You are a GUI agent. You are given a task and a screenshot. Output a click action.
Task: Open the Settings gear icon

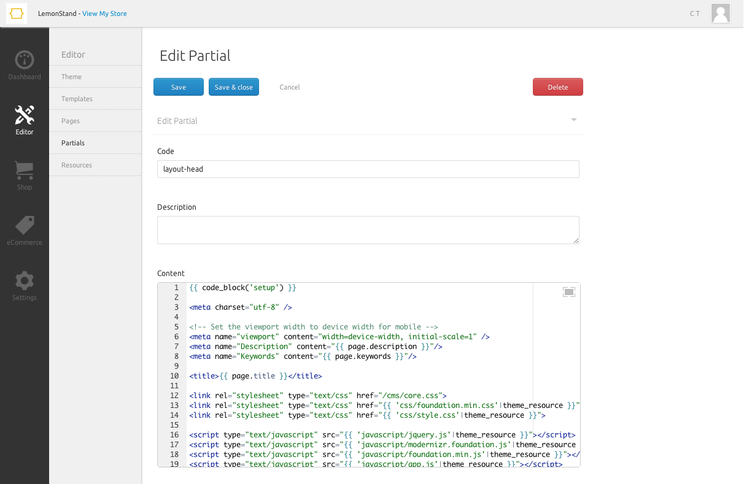pos(25,281)
